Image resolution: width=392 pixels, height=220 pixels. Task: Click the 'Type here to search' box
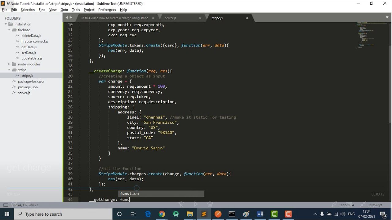click(x=63, y=214)
